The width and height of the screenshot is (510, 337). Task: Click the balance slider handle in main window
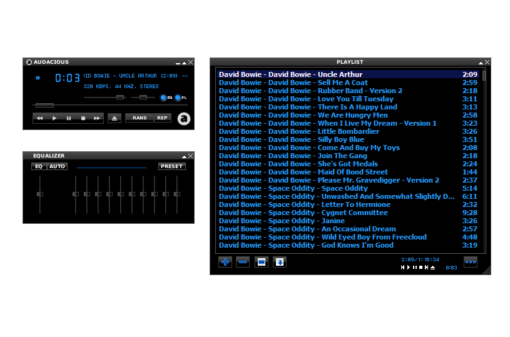[x=143, y=97]
